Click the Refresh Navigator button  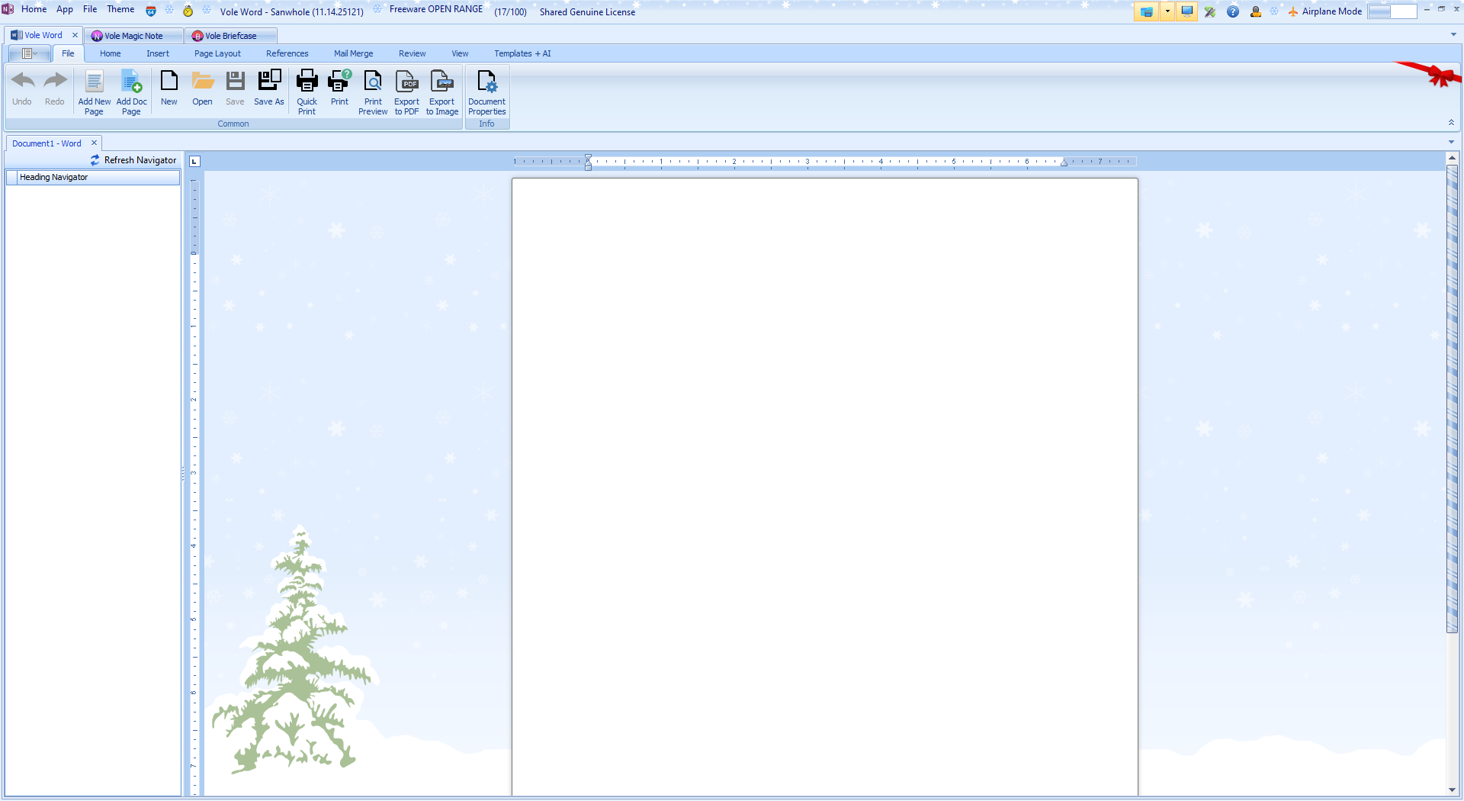coord(133,160)
